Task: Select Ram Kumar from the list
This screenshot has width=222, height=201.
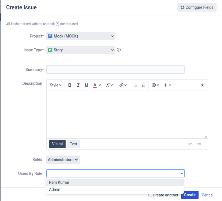Action: 115,182
